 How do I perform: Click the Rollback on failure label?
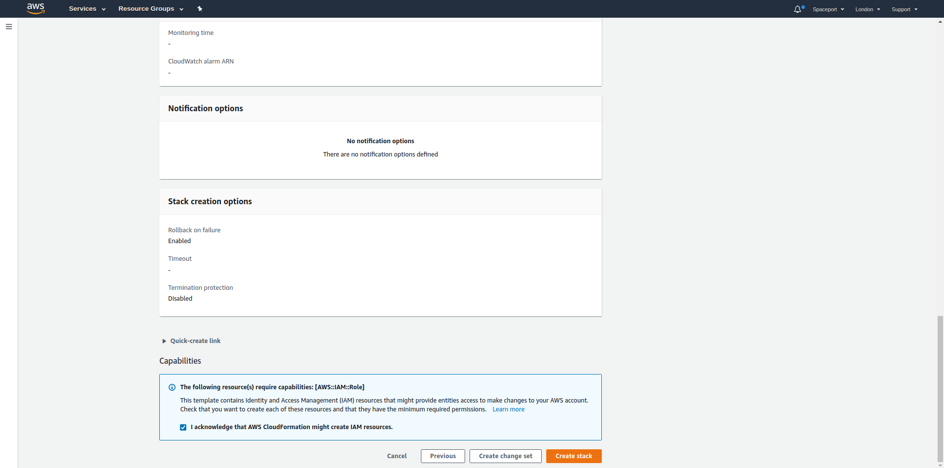[194, 230]
